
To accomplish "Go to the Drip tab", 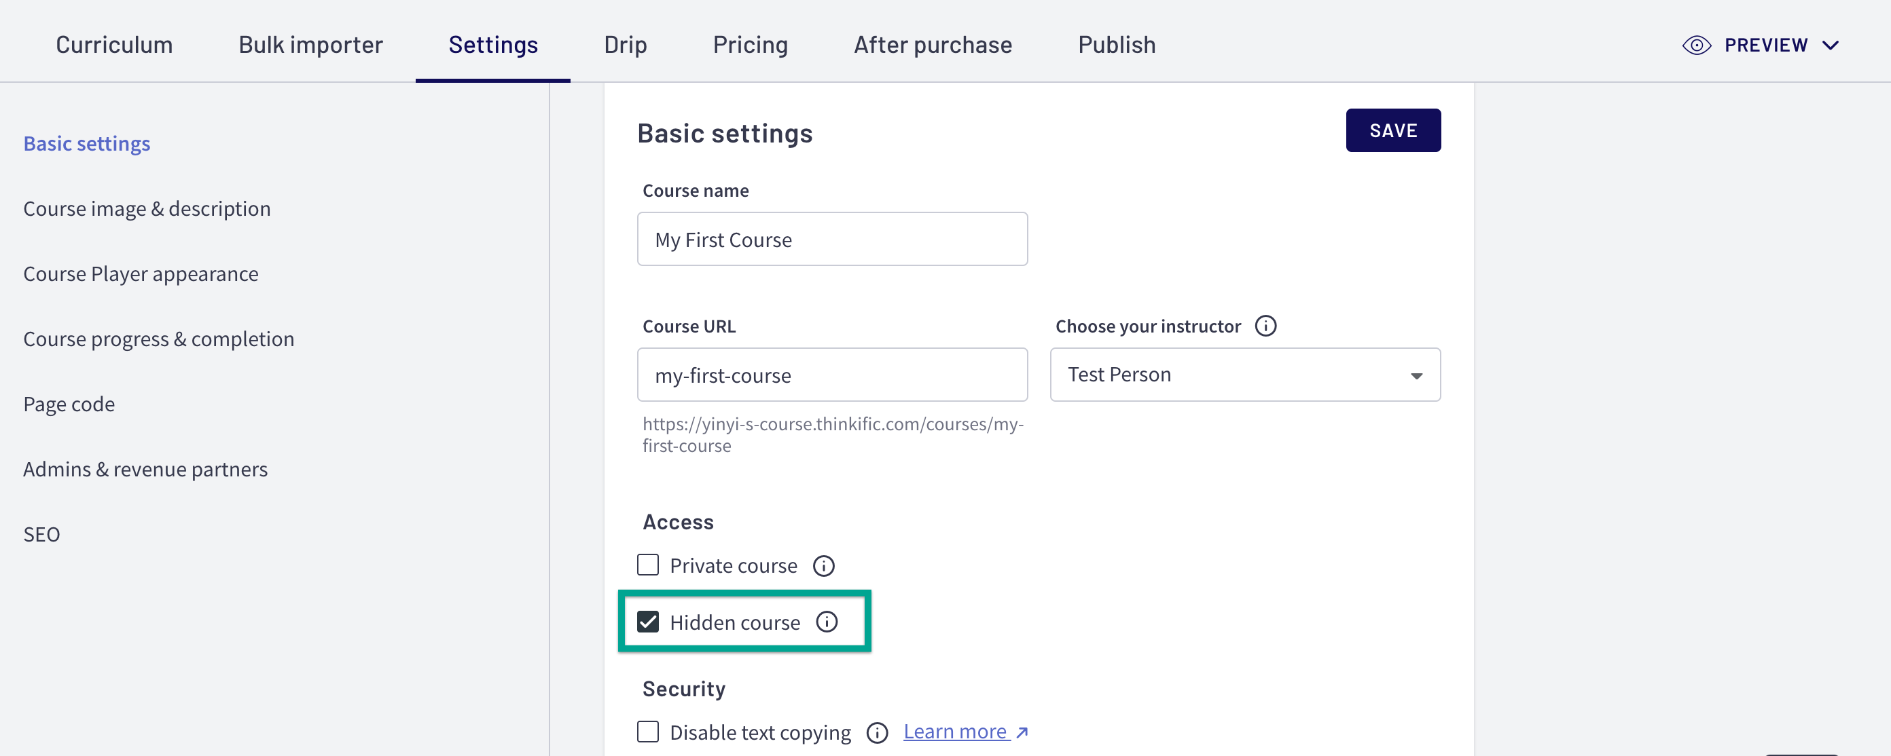I will pos(626,45).
